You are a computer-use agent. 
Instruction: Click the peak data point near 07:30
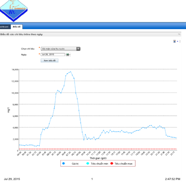click(71, 72)
